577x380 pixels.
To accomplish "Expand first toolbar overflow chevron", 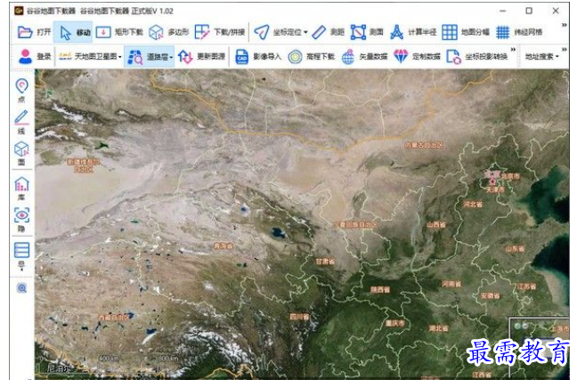I will [x=565, y=25].
